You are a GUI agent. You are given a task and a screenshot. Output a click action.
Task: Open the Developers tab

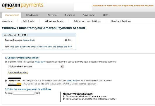tap(89, 15)
